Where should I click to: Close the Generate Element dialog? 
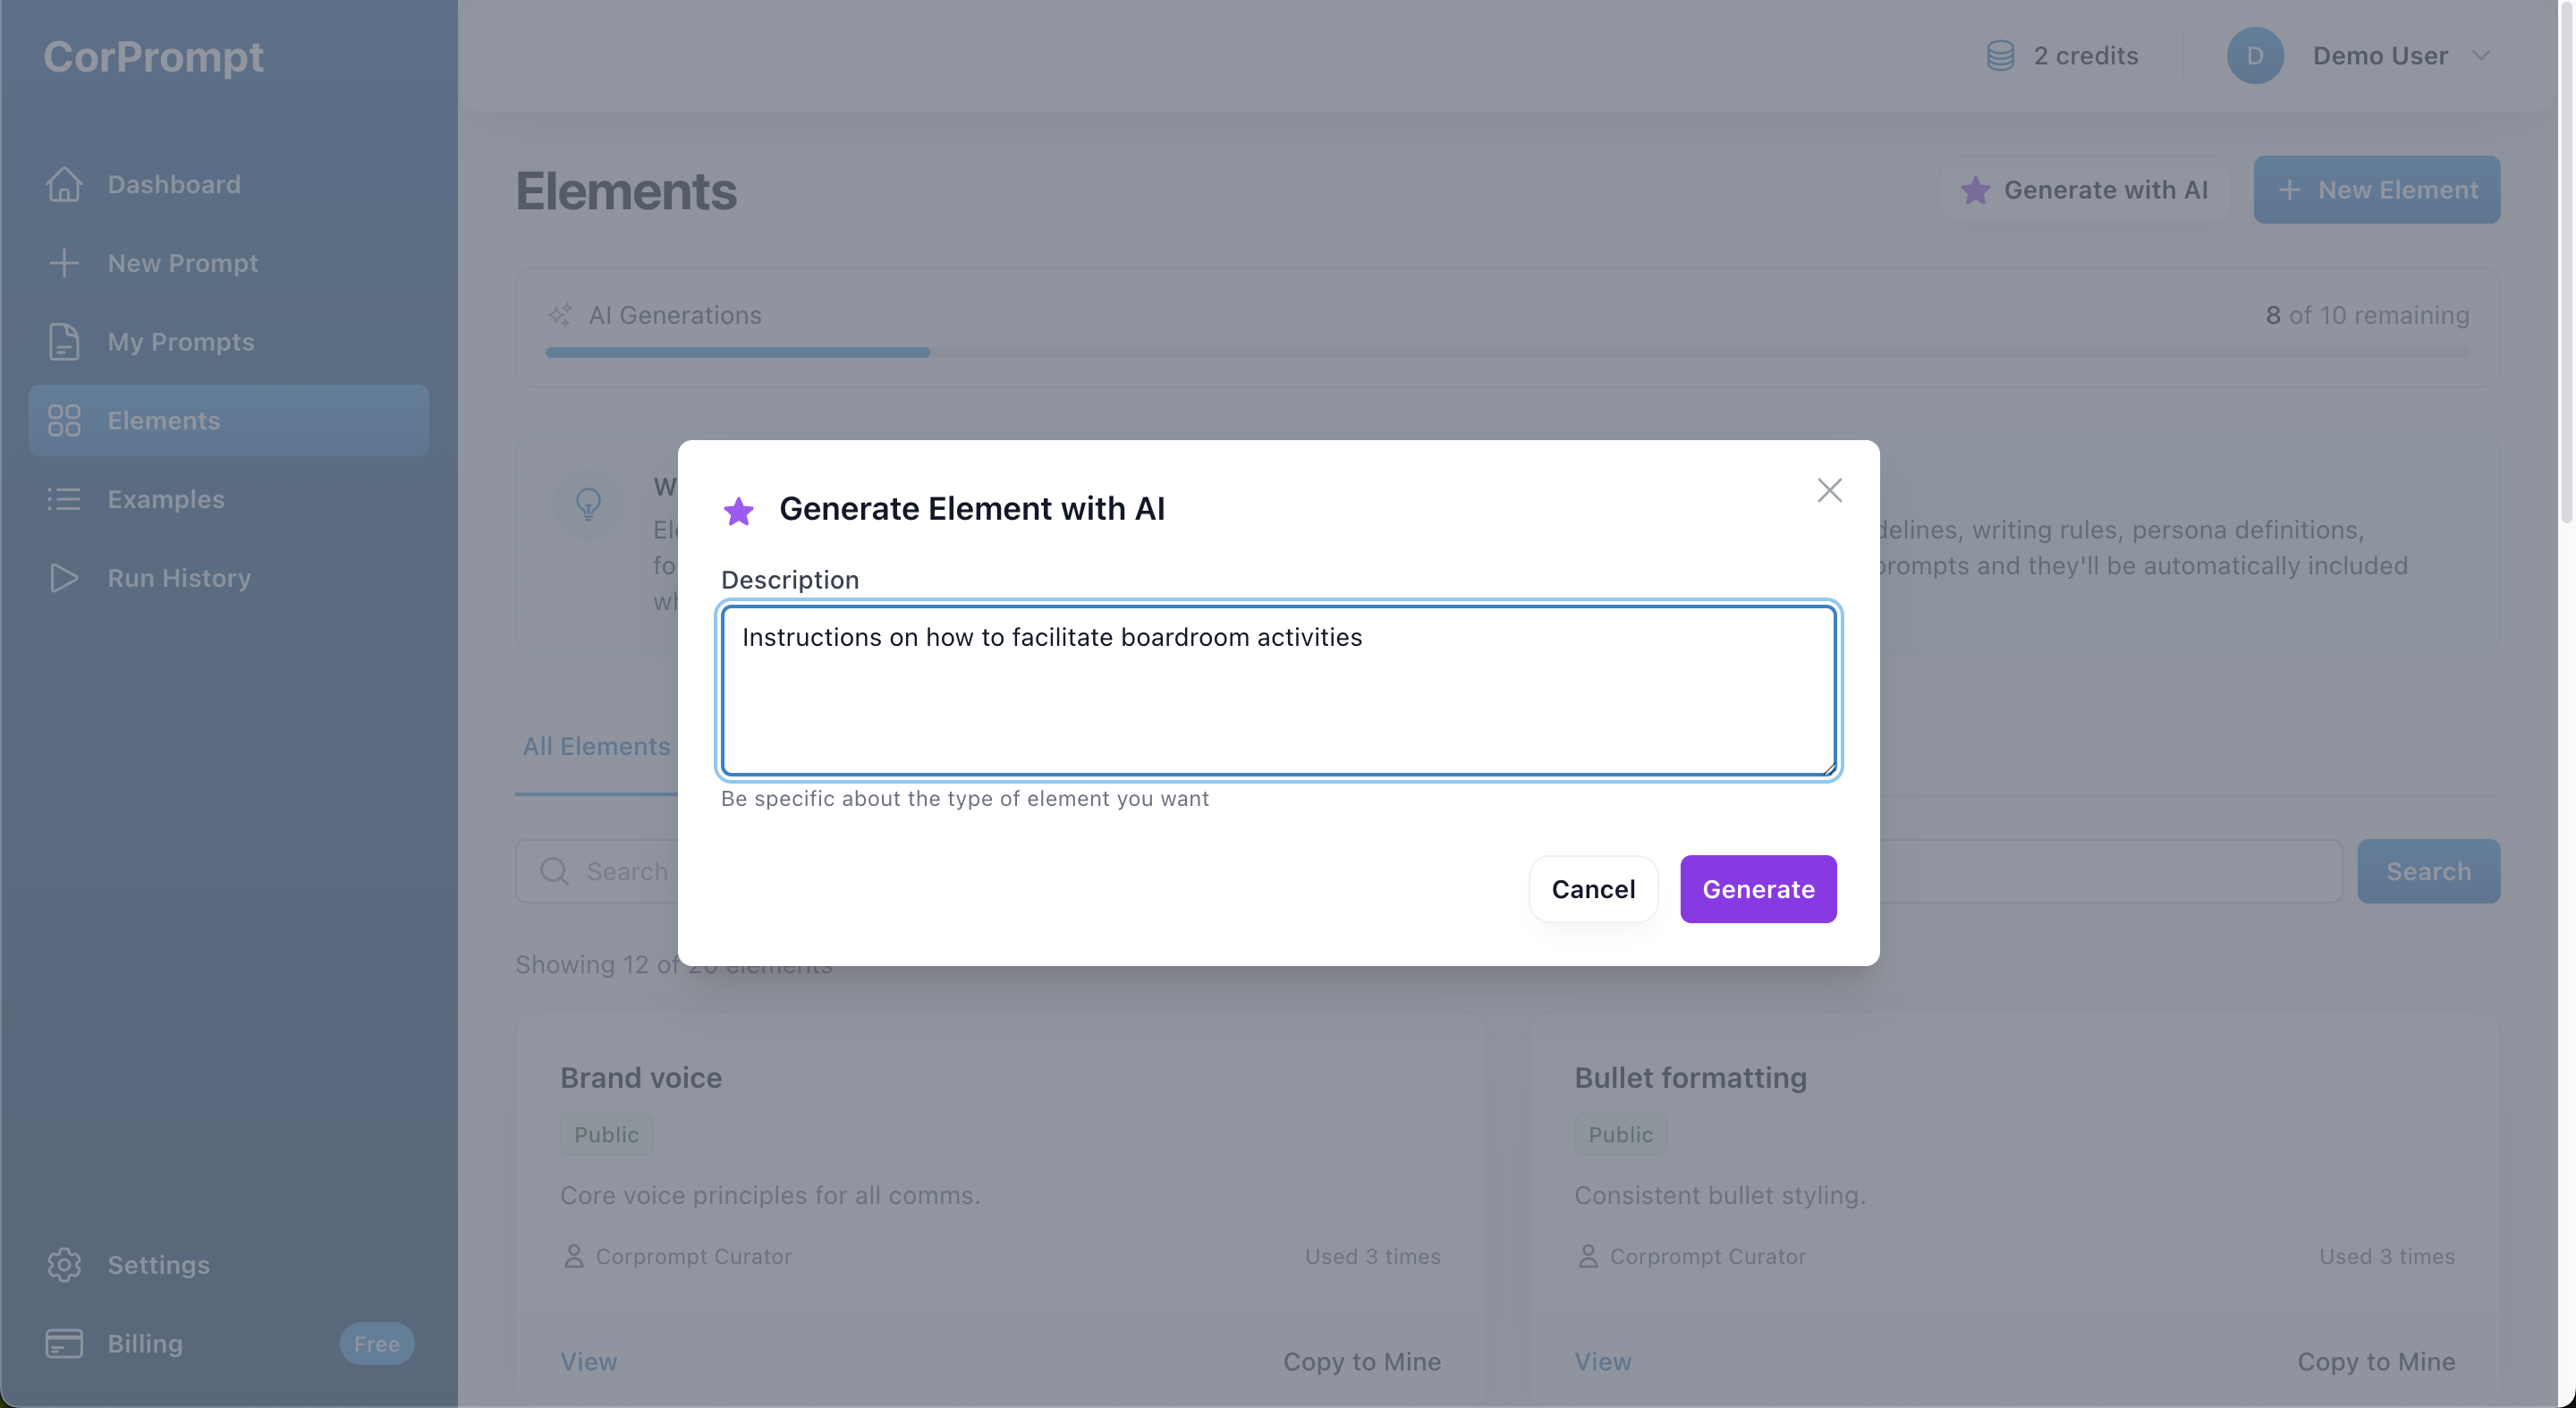1830,490
